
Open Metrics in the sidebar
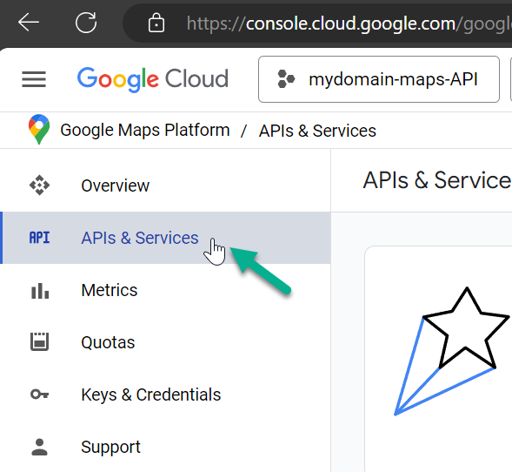(165, 290)
